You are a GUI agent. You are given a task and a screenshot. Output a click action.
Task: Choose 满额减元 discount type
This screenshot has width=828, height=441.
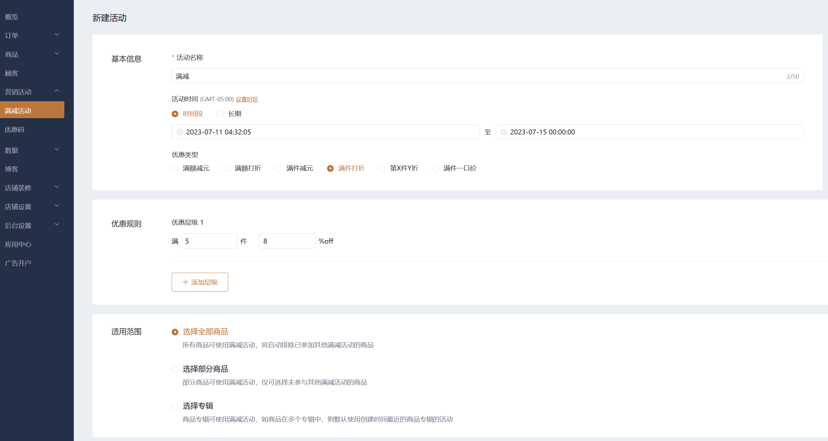tap(175, 169)
